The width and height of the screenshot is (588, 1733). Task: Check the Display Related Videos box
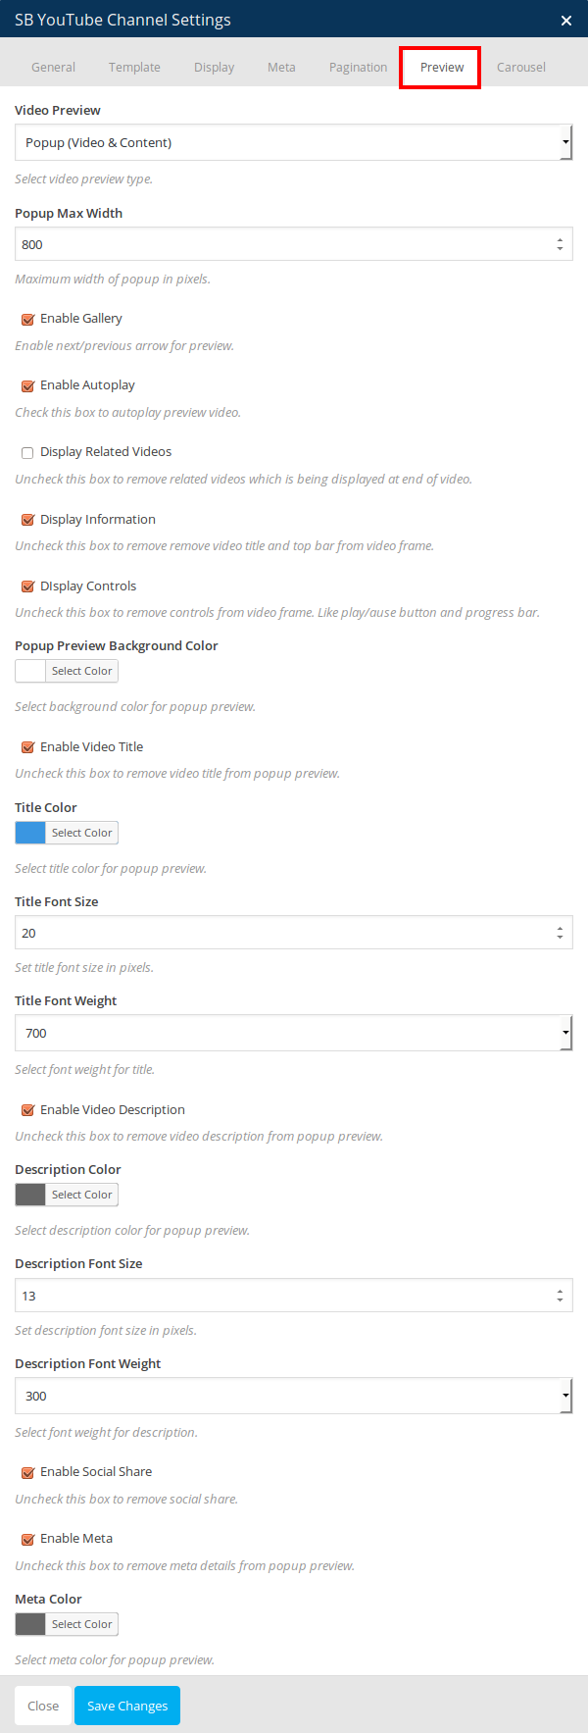pyautogui.click(x=28, y=452)
